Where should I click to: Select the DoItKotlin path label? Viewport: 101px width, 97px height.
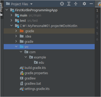[49, 26]
